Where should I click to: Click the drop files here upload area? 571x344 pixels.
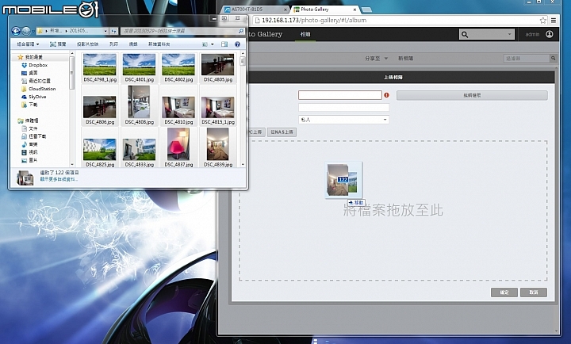click(393, 210)
